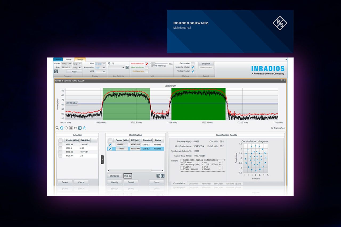Click the import icon in the Identification panel
This screenshot has width=341, height=227.
(x=158, y=176)
